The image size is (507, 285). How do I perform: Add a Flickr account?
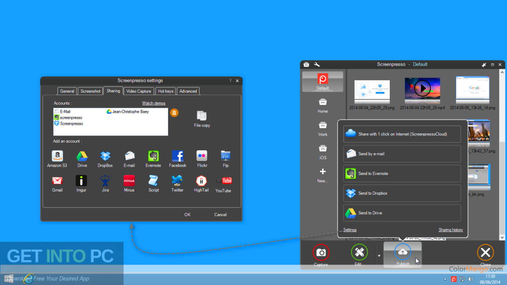click(202, 159)
